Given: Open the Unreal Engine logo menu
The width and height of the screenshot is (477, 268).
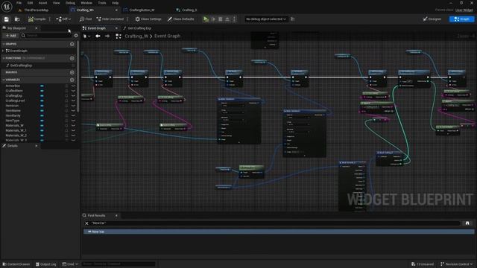Looking at the screenshot, I should tap(7, 7).
